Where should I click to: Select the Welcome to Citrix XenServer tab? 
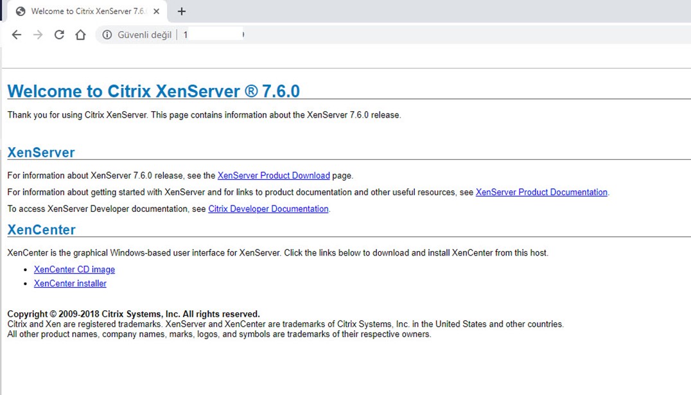point(87,12)
